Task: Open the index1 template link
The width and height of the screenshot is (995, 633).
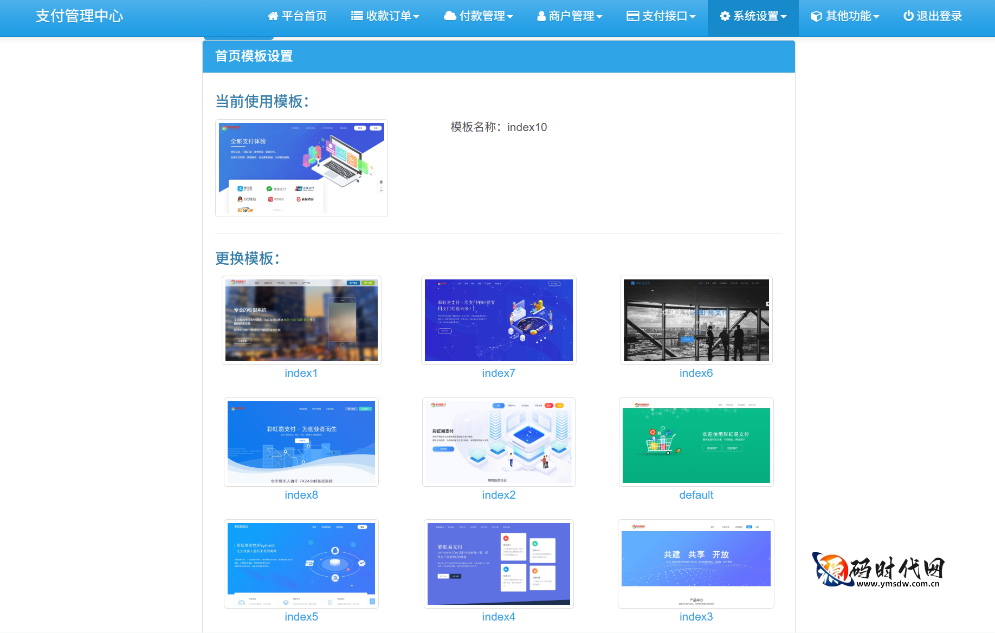Action: 301,373
